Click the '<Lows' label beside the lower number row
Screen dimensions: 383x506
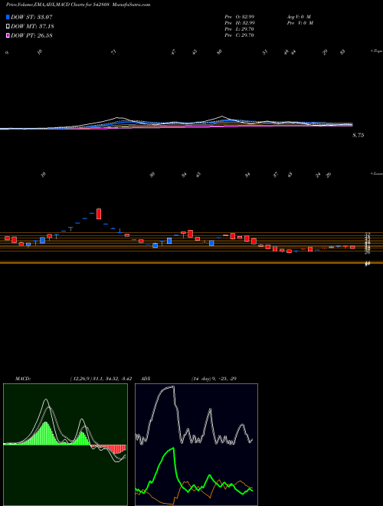click(377, 173)
